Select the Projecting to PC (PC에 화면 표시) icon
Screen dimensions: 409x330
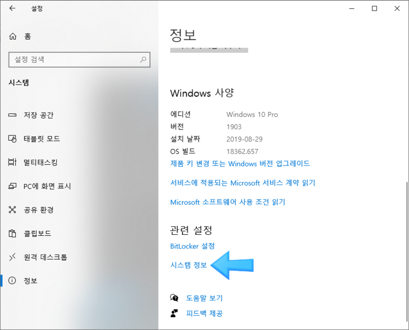tap(12, 186)
